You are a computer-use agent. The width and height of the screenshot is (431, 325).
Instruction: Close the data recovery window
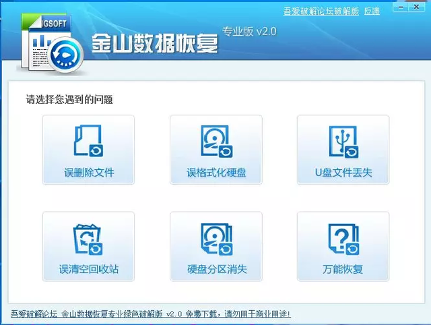pyautogui.click(x=416, y=7)
